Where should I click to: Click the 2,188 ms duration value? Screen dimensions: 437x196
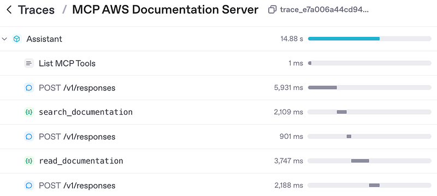pos(288,186)
